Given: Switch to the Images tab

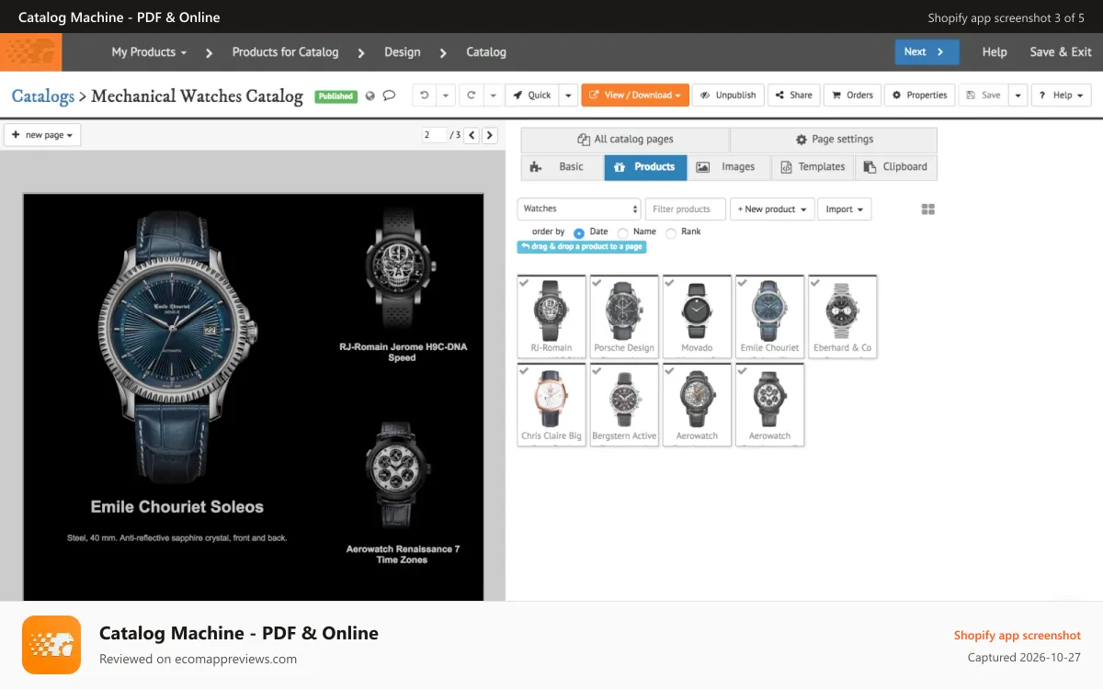Looking at the screenshot, I should 729,167.
